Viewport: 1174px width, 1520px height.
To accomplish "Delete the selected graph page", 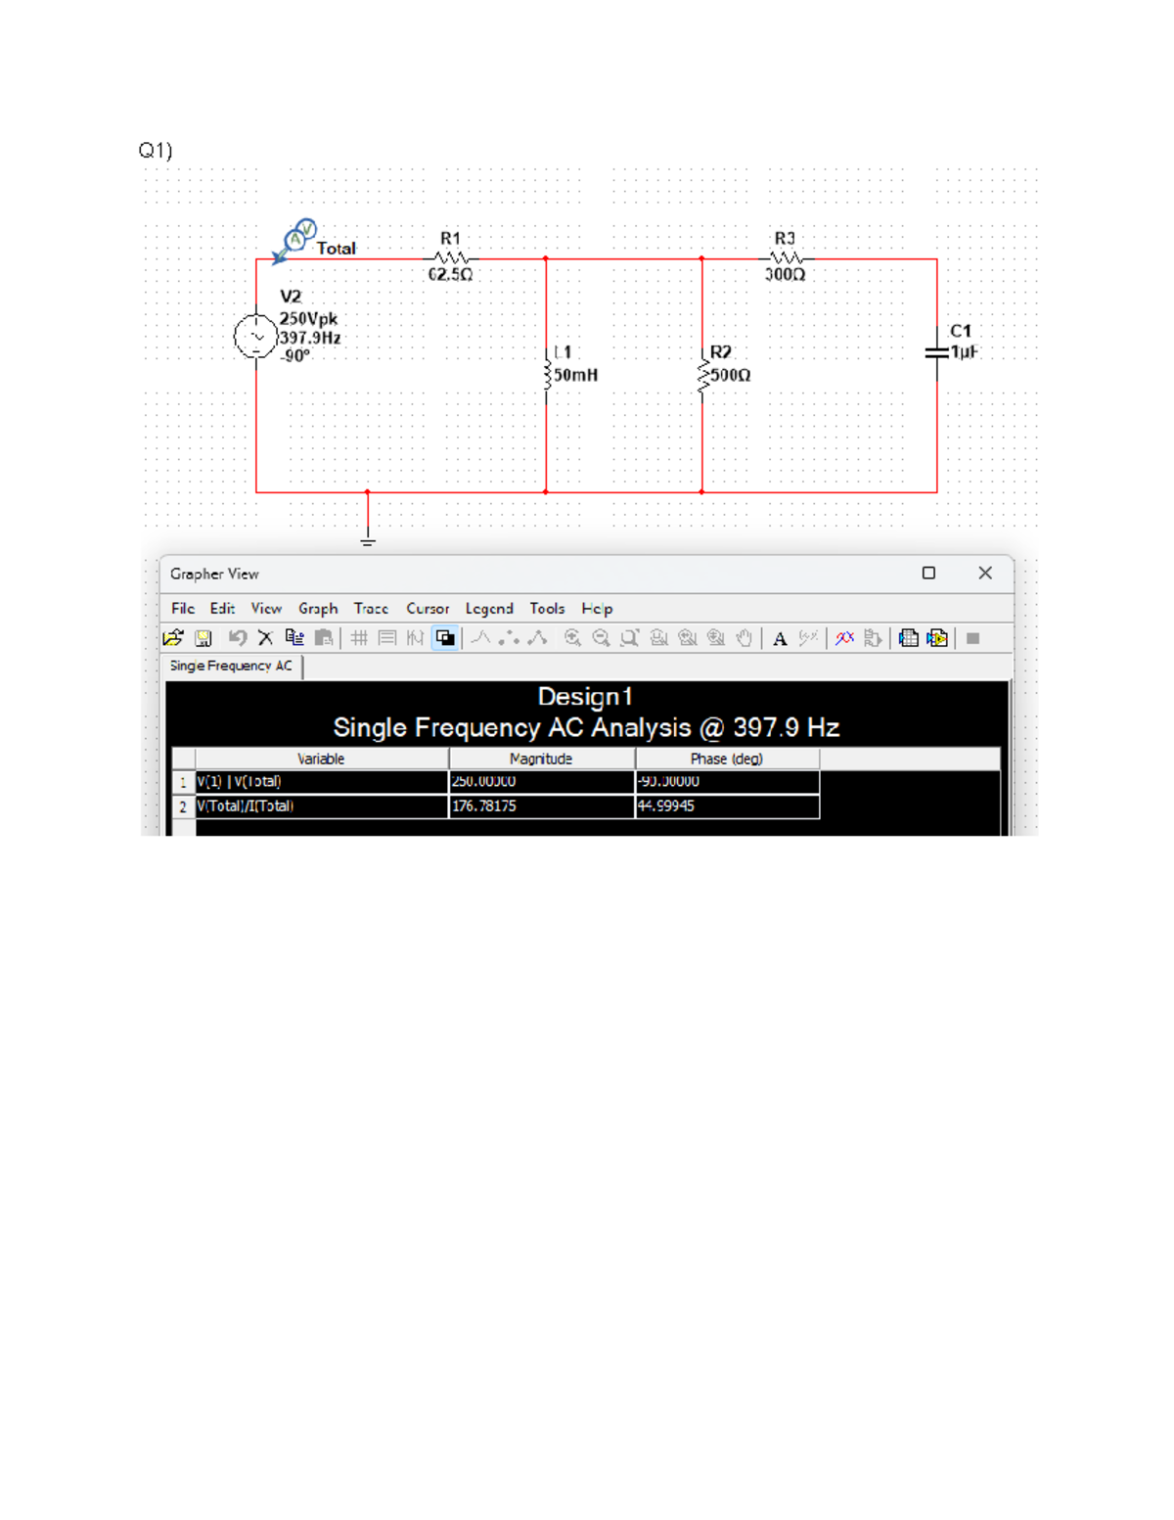I will coord(263,637).
